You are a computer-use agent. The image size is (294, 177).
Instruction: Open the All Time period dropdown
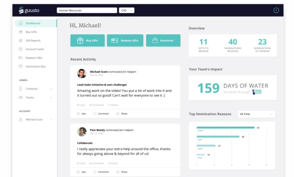256,114
